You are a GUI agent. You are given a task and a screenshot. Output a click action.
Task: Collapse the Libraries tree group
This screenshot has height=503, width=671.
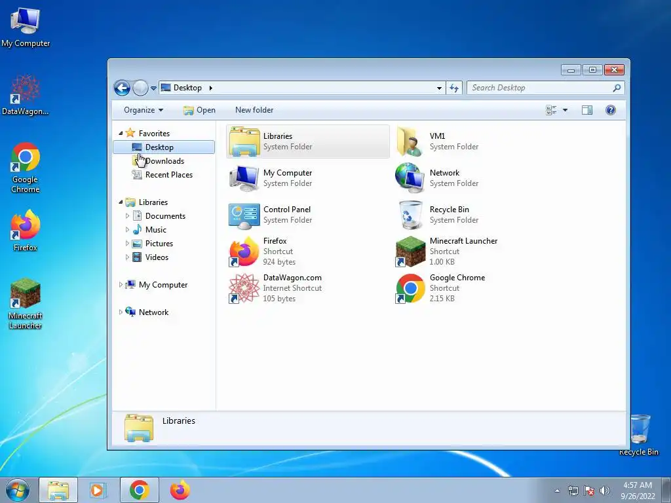pyautogui.click(x=121, y=202)
